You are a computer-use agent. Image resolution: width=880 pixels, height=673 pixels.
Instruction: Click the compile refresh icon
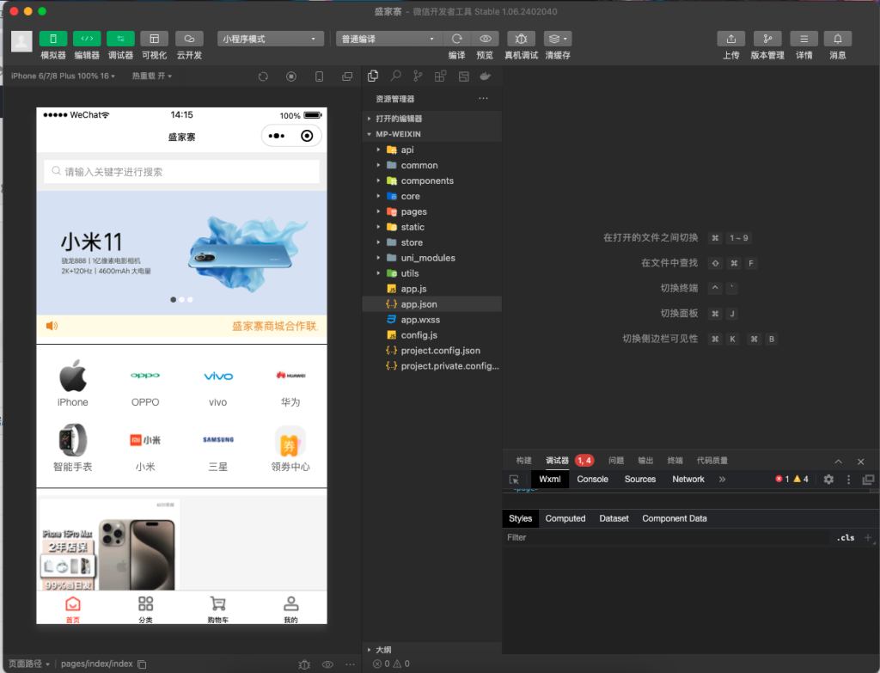(457, 39)
